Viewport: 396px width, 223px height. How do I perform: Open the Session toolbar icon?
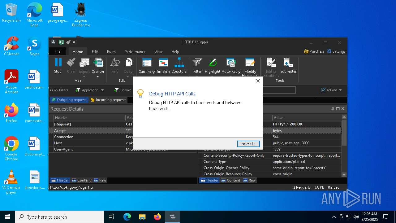[98, 63]
